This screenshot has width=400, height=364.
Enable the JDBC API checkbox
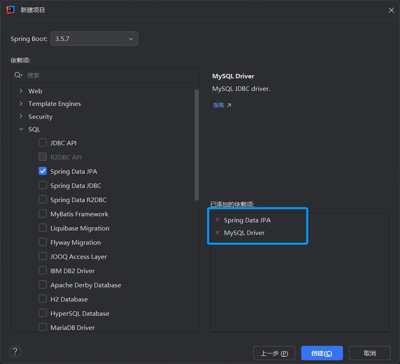click(x=43, y=142)
